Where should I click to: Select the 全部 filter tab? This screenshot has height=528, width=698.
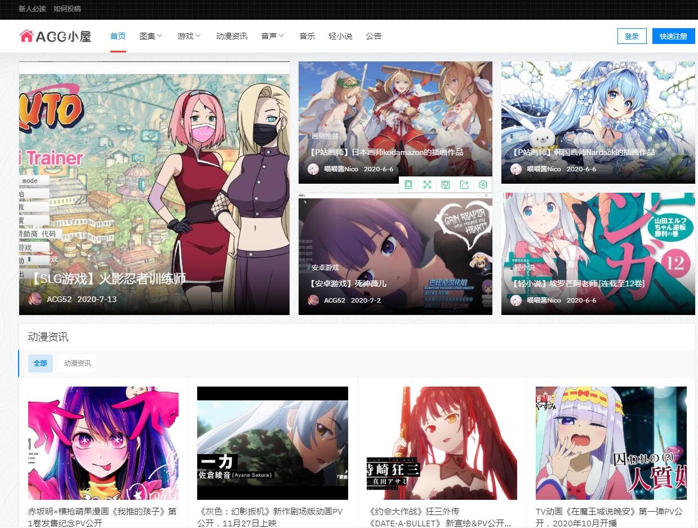coord(41,363)
